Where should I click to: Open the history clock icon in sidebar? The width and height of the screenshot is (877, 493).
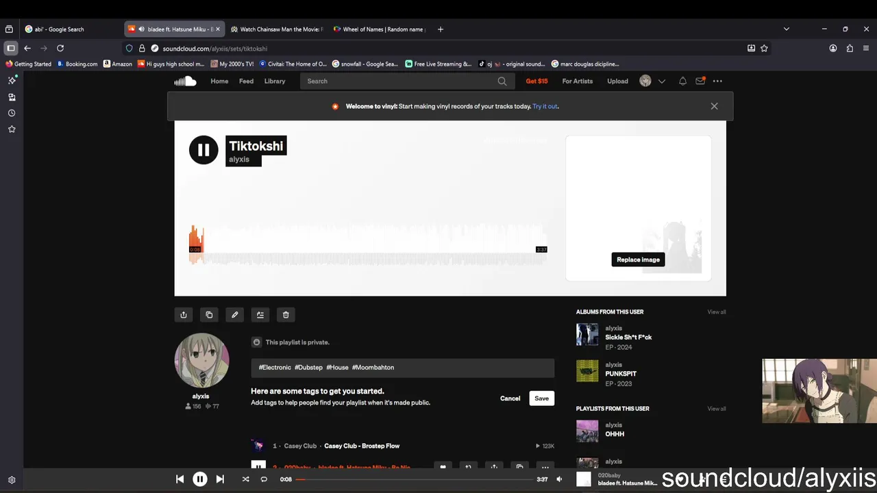(x=12, y=113)
